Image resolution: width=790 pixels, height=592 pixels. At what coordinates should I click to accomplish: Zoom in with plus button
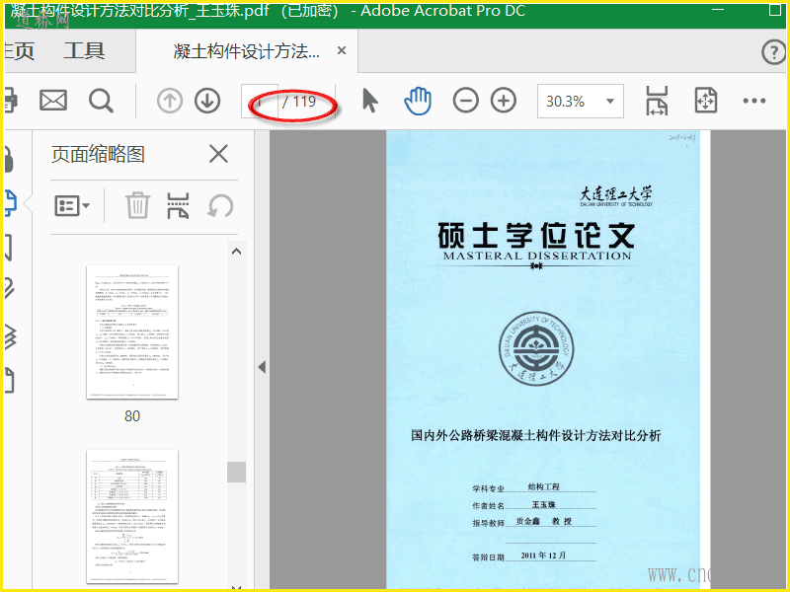(504, 101)
